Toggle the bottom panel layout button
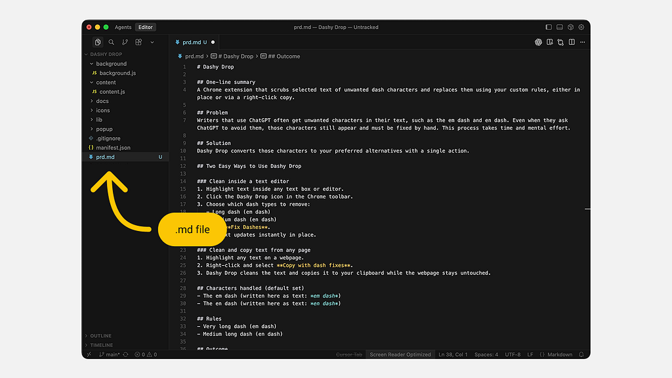Image resolution: width=672 pixels, height=378 pixels. (560, 28)
